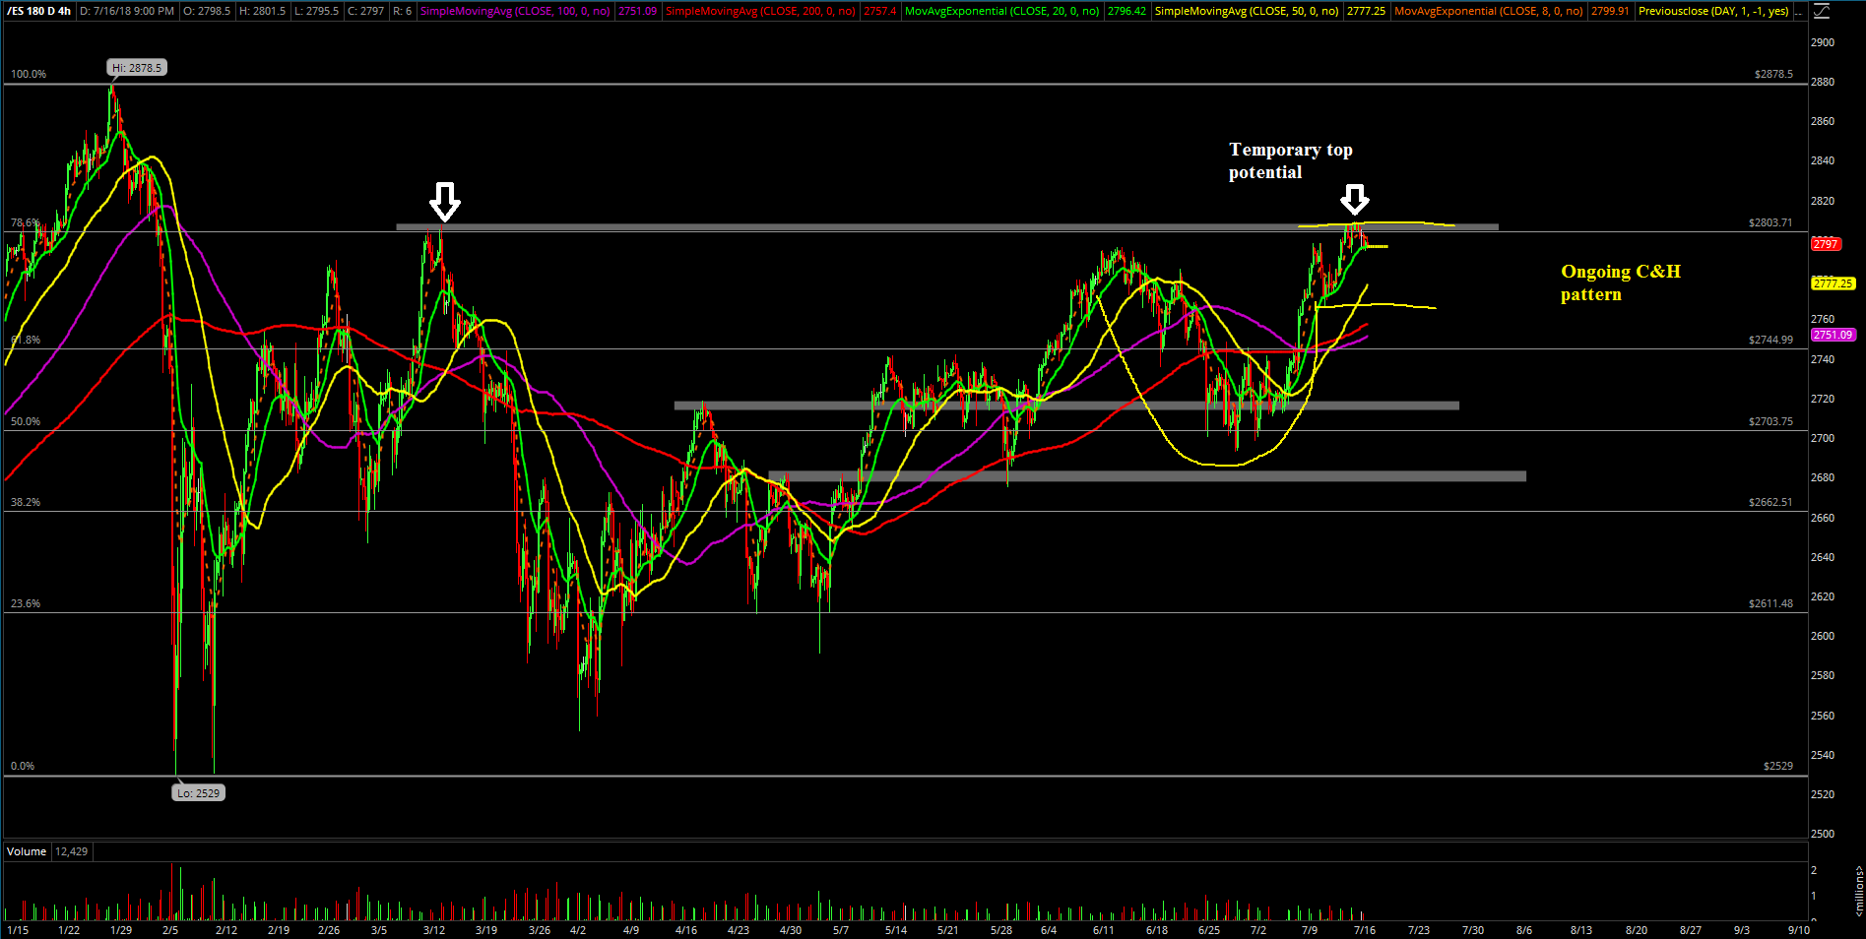Image resolution: width=1866 pixels, height=939 pixels.
Task: Click the Hi: 2878.5 bubble
Action: pyautogui.click(x=137, y=68)
